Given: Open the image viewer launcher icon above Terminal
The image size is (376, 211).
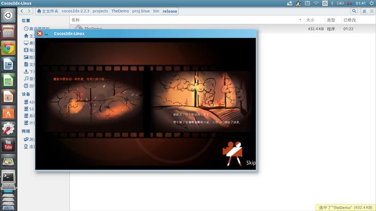Looking at the screenshot, I should tap(8, 161).
